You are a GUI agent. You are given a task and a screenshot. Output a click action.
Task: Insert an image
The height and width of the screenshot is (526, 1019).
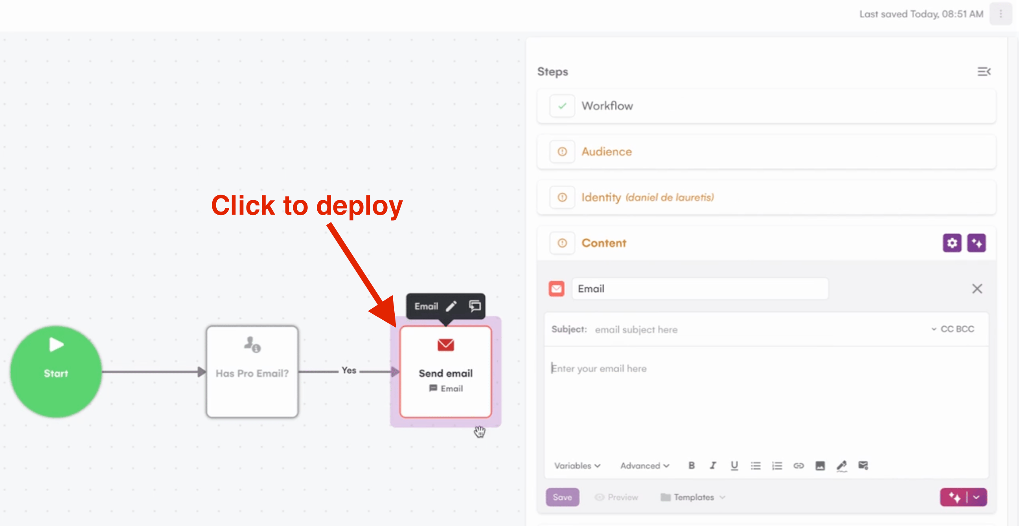[x=820, y=465]
